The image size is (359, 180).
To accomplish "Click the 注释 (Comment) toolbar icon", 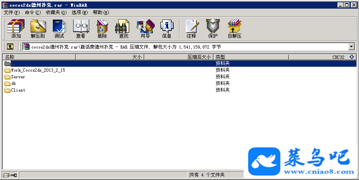I will pyautogui.click(x=191, y=29).
